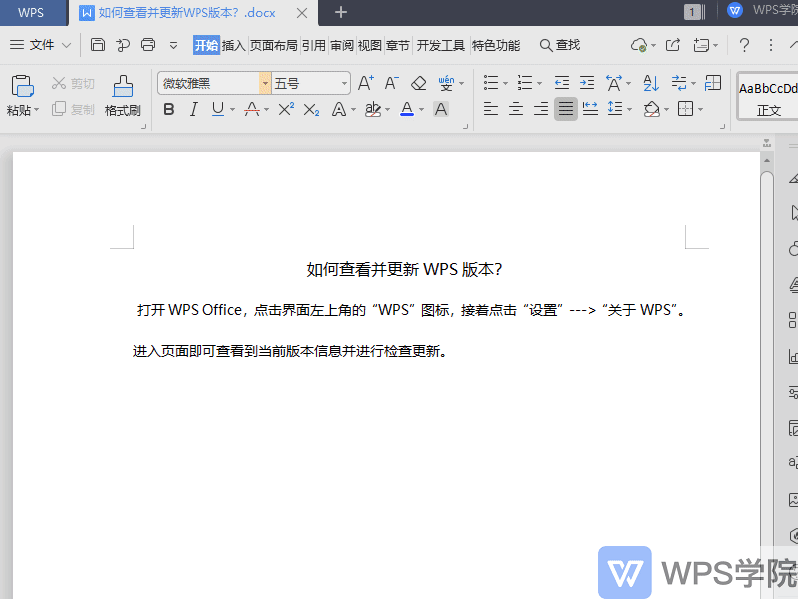Click the Phonetic guide (wén) icon

(x=446, y=83)
